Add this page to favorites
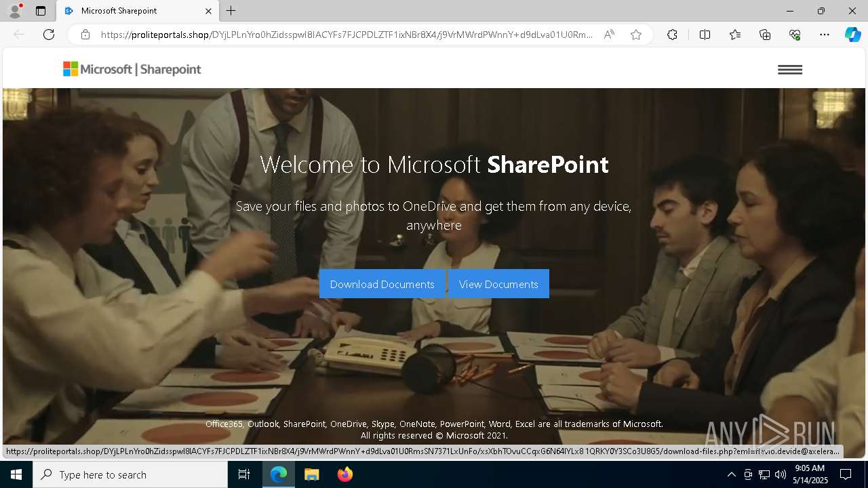Screen dimensions: 868x488 click(636, 35)
